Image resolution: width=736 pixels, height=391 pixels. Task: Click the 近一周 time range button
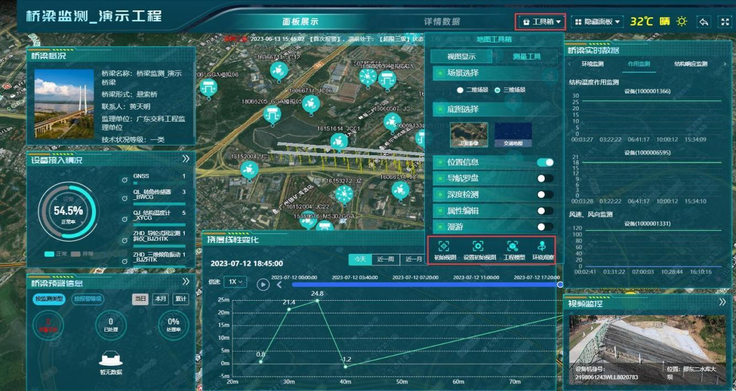point(386,259)
